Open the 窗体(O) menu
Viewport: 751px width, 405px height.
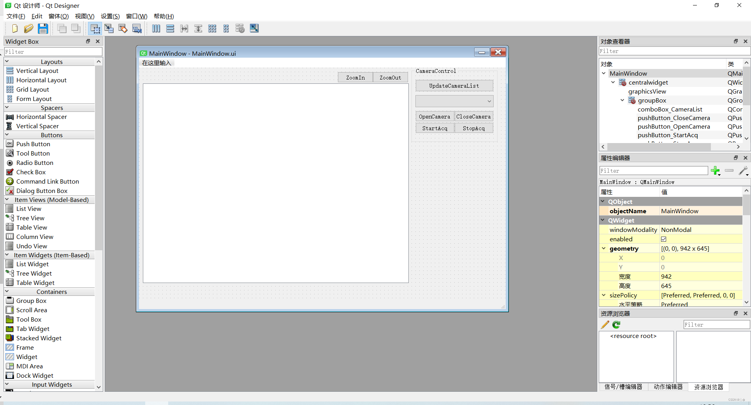click(59, 16)
